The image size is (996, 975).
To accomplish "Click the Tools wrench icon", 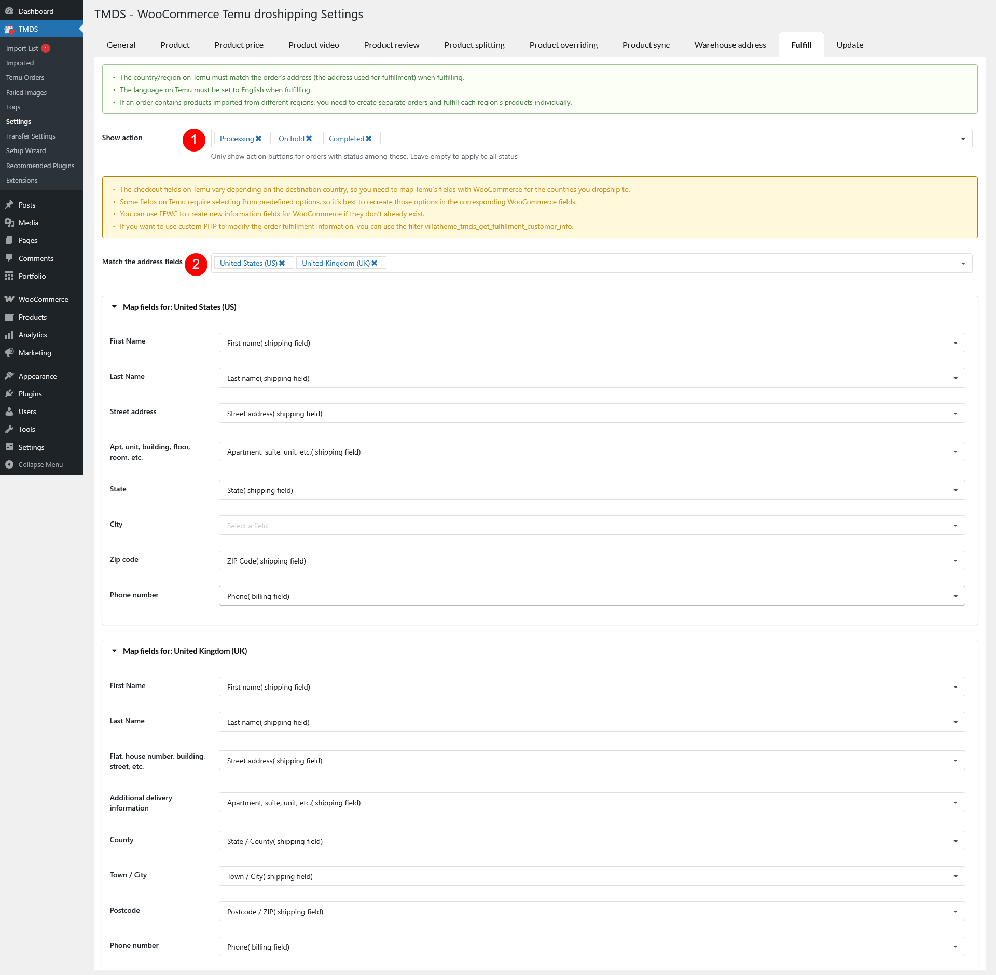I will click(9, 429).
